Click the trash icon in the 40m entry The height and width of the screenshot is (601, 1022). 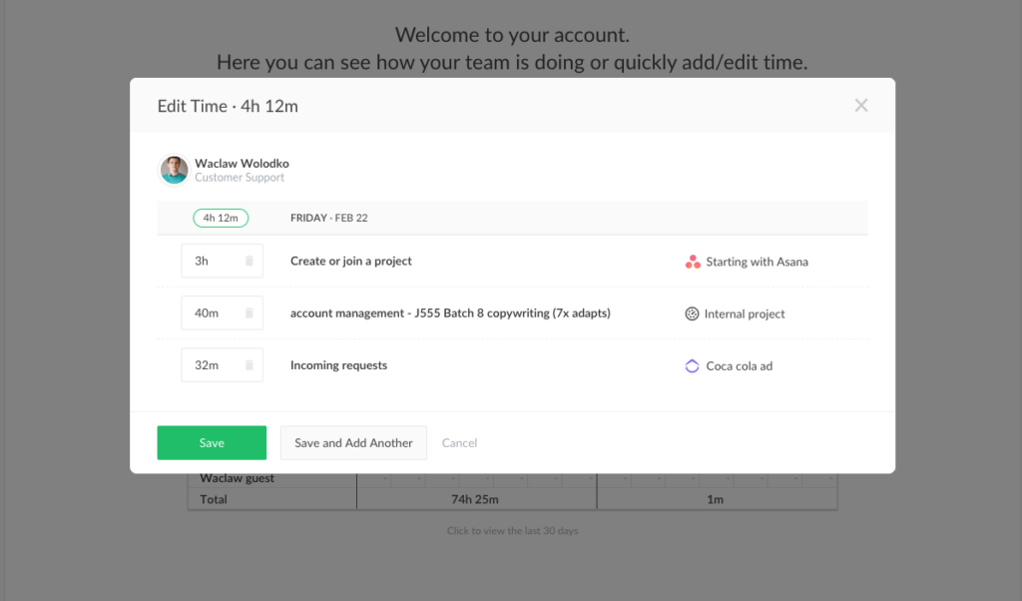[x=251, y=312]
